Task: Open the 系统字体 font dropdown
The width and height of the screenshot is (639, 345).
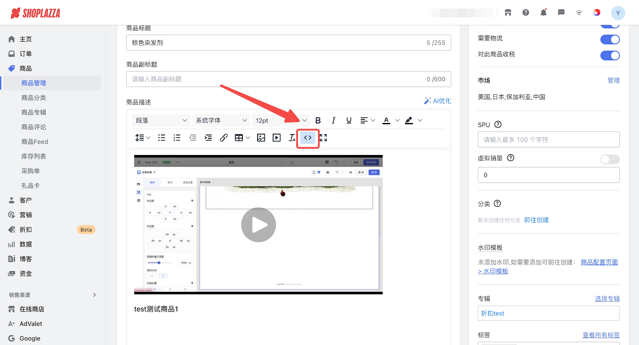Action: [x=221, y=121]
